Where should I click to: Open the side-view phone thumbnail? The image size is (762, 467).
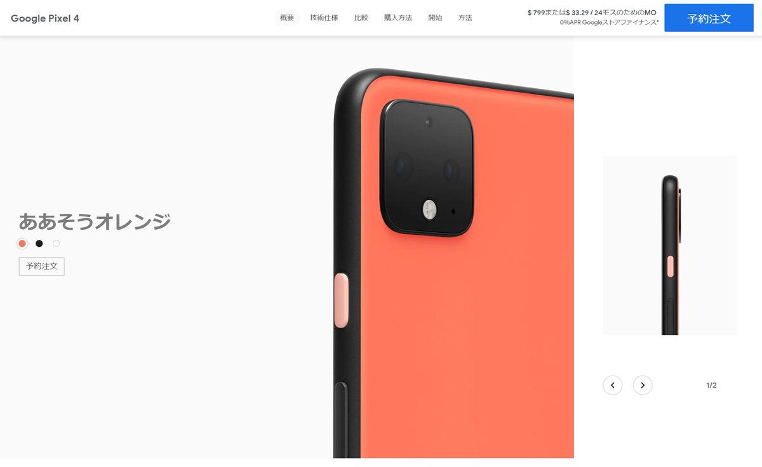pyautogui.click(x=669, y=245)
